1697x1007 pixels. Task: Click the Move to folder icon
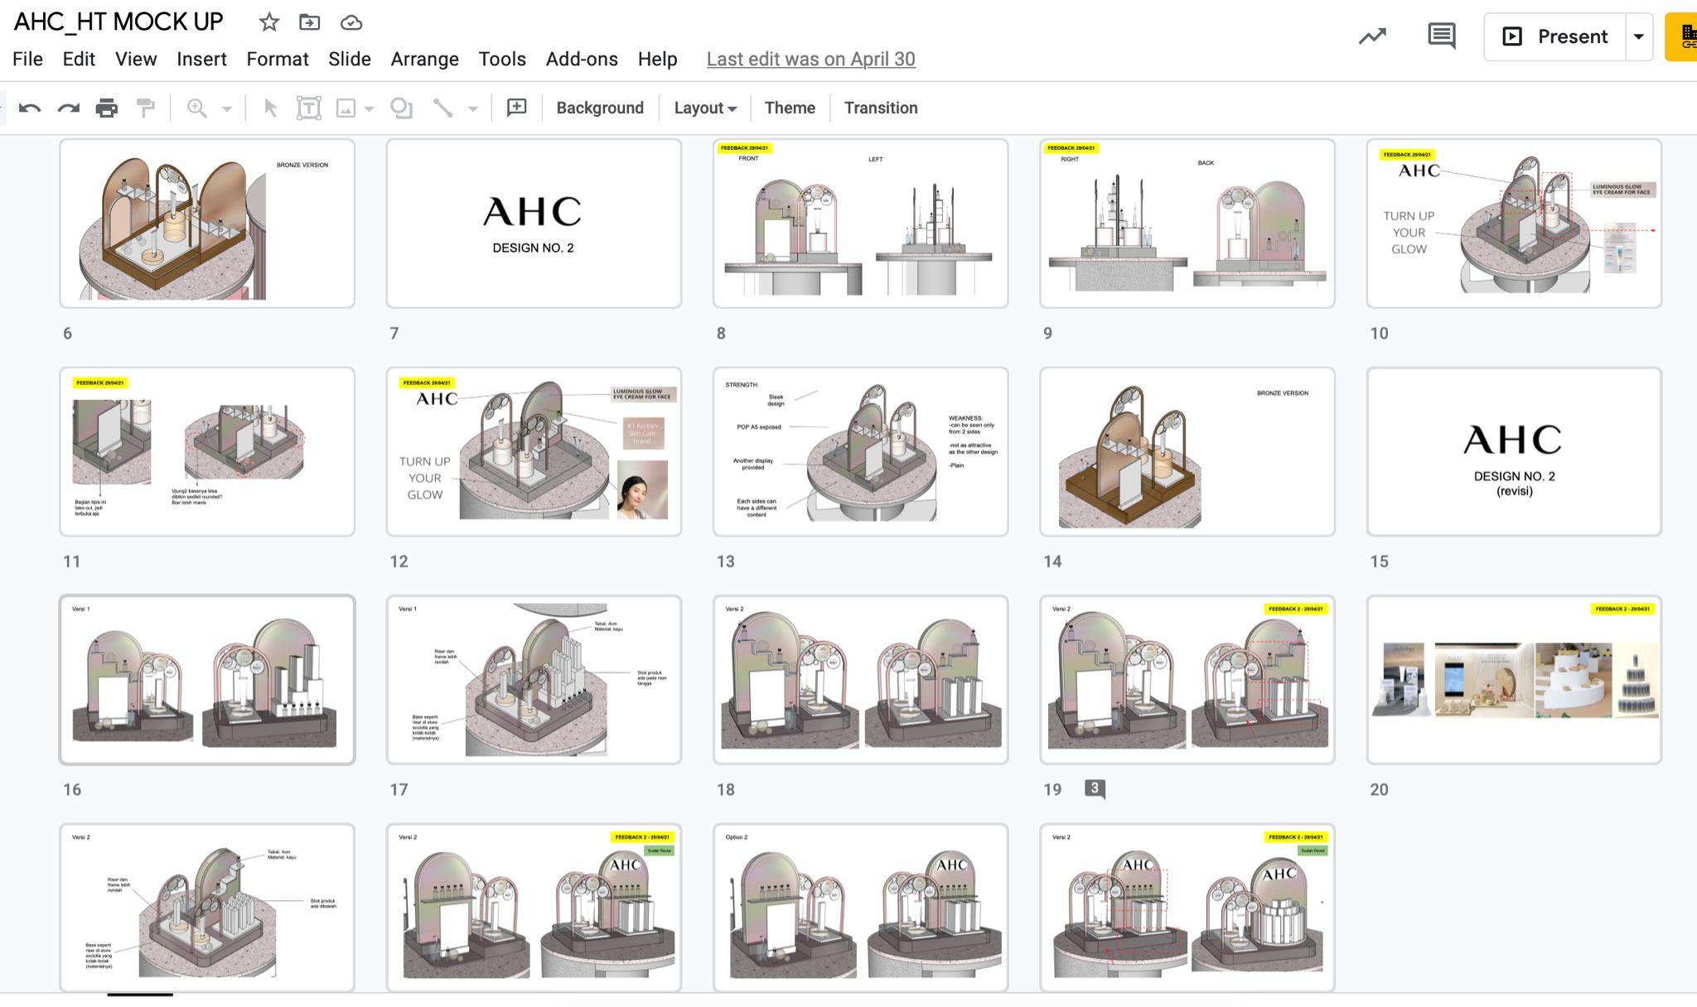click(x=310, y=22)
